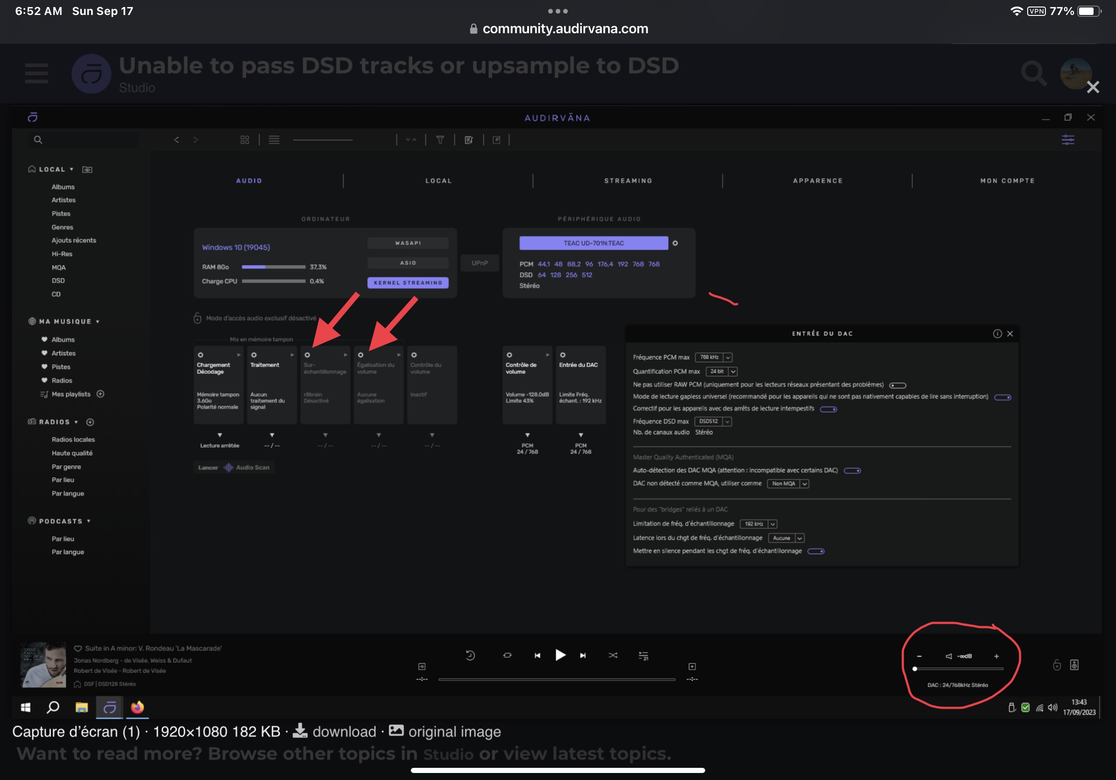1116x780 pixels.
Task: Go to the previous track
Action: (x=537, y=656)
